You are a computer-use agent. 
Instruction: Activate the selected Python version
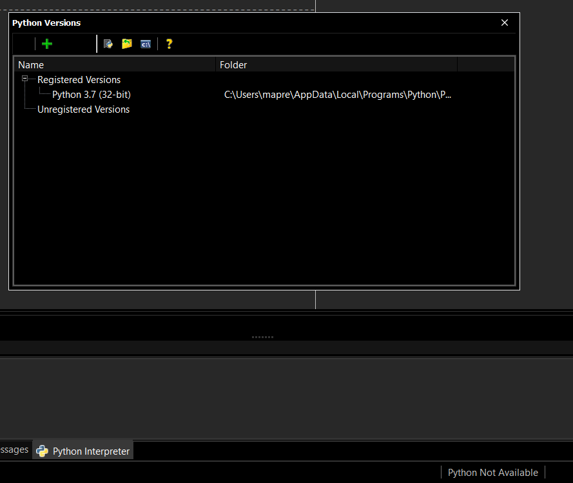(x=108, y=44)
